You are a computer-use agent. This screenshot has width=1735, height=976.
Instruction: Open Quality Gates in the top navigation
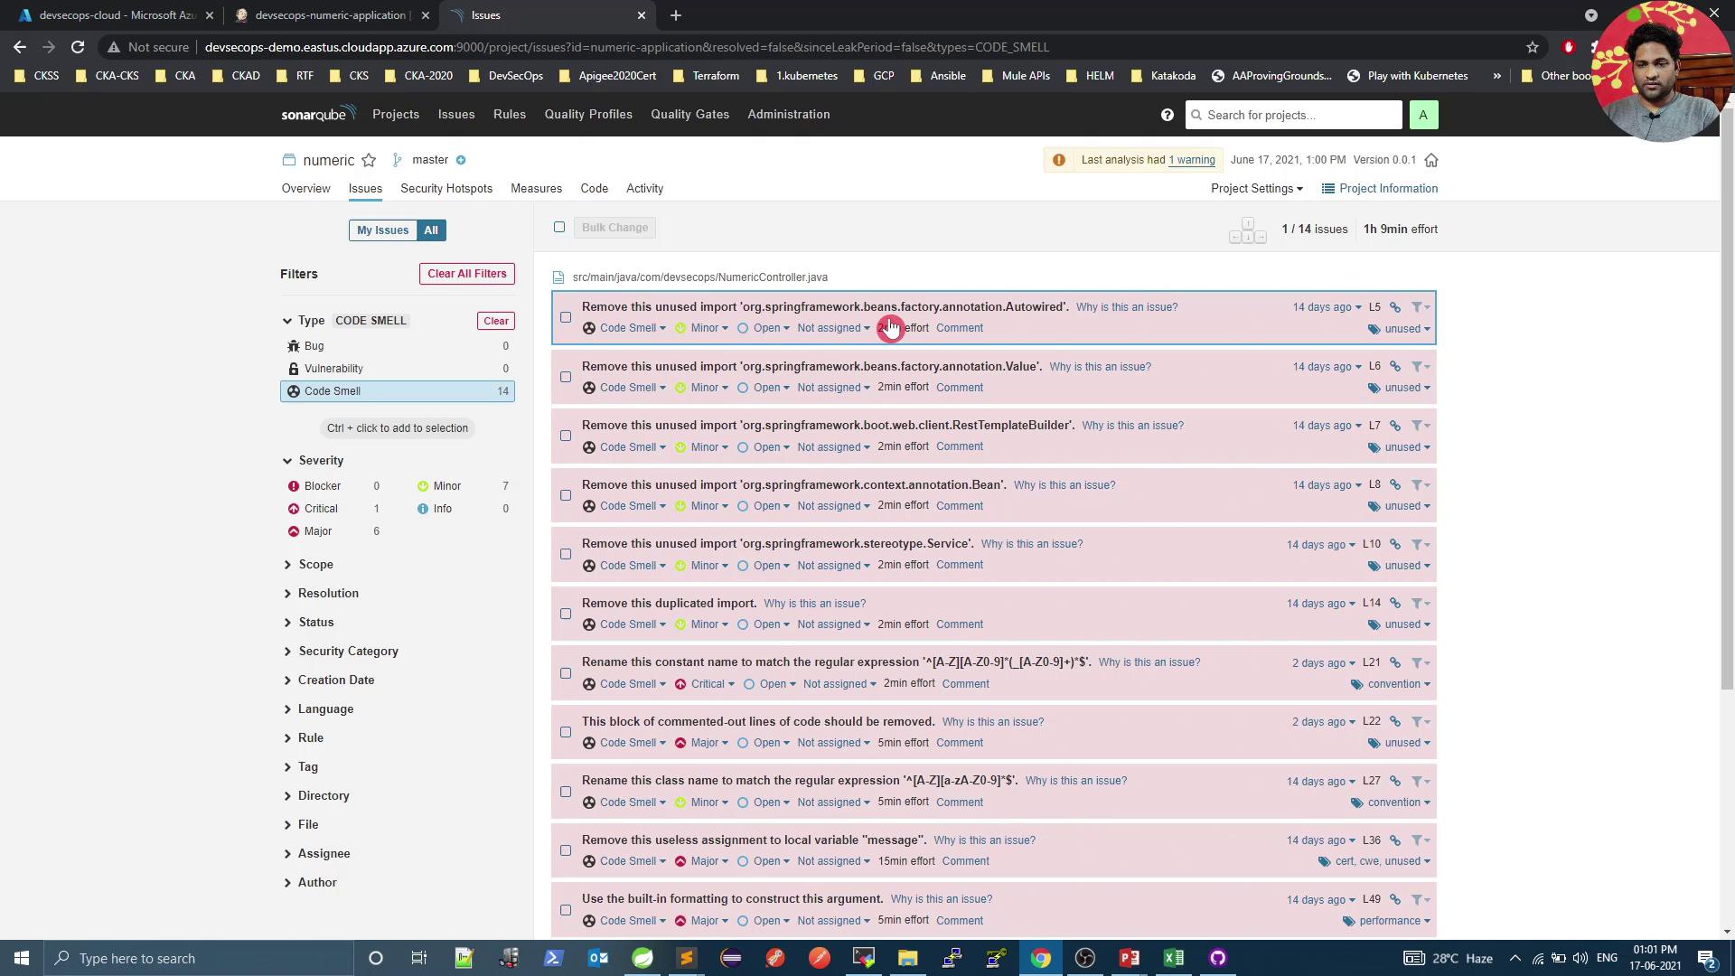pos(689,114)
